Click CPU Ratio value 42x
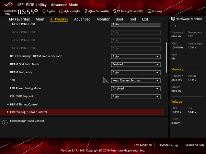Viewport: 206px width, 154px height. [x=173, y=59]
